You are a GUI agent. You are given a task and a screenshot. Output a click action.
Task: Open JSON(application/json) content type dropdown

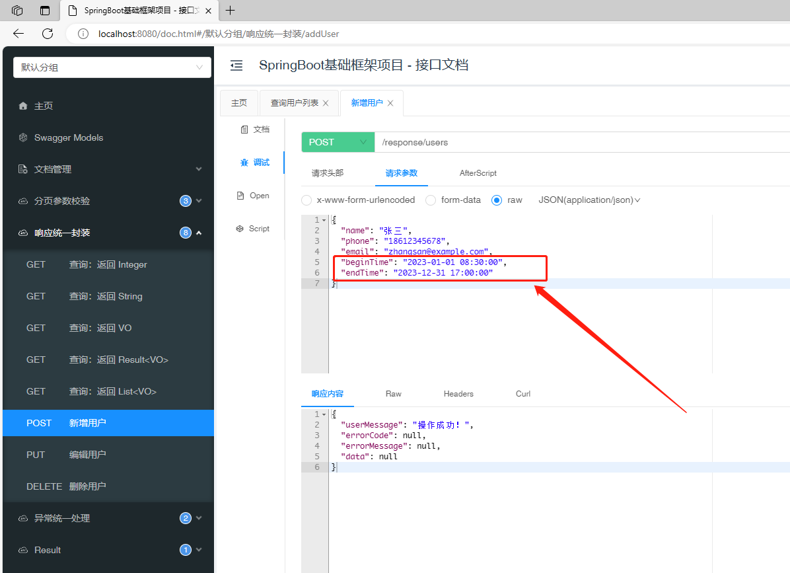[589, 200]
